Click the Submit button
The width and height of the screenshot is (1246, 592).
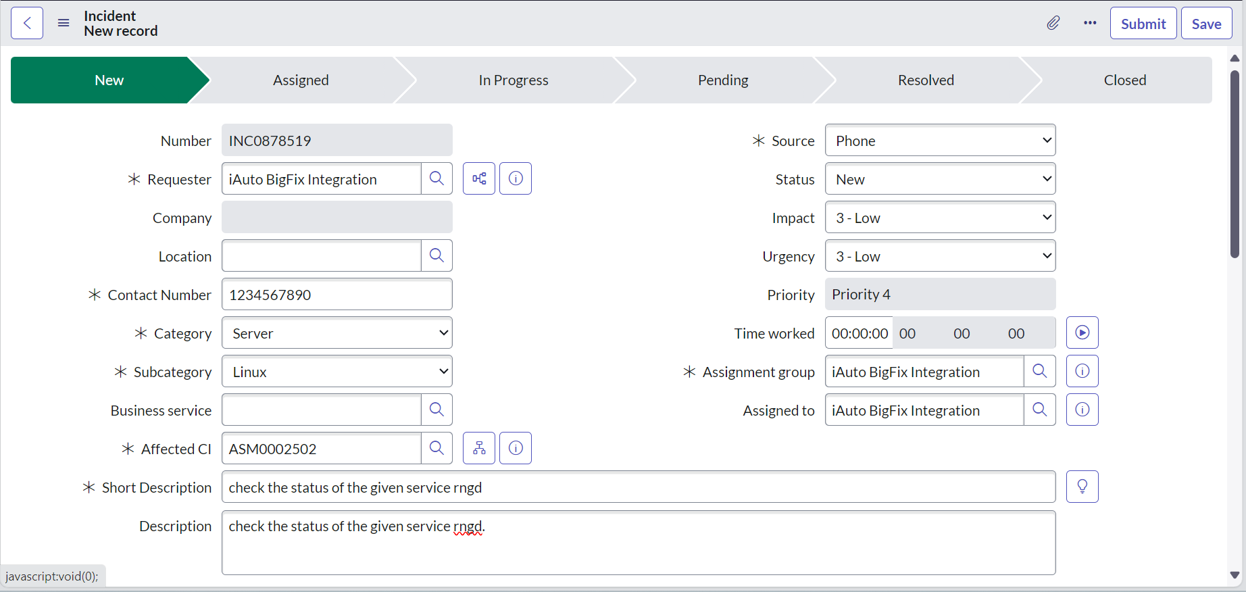point(1143,24)
